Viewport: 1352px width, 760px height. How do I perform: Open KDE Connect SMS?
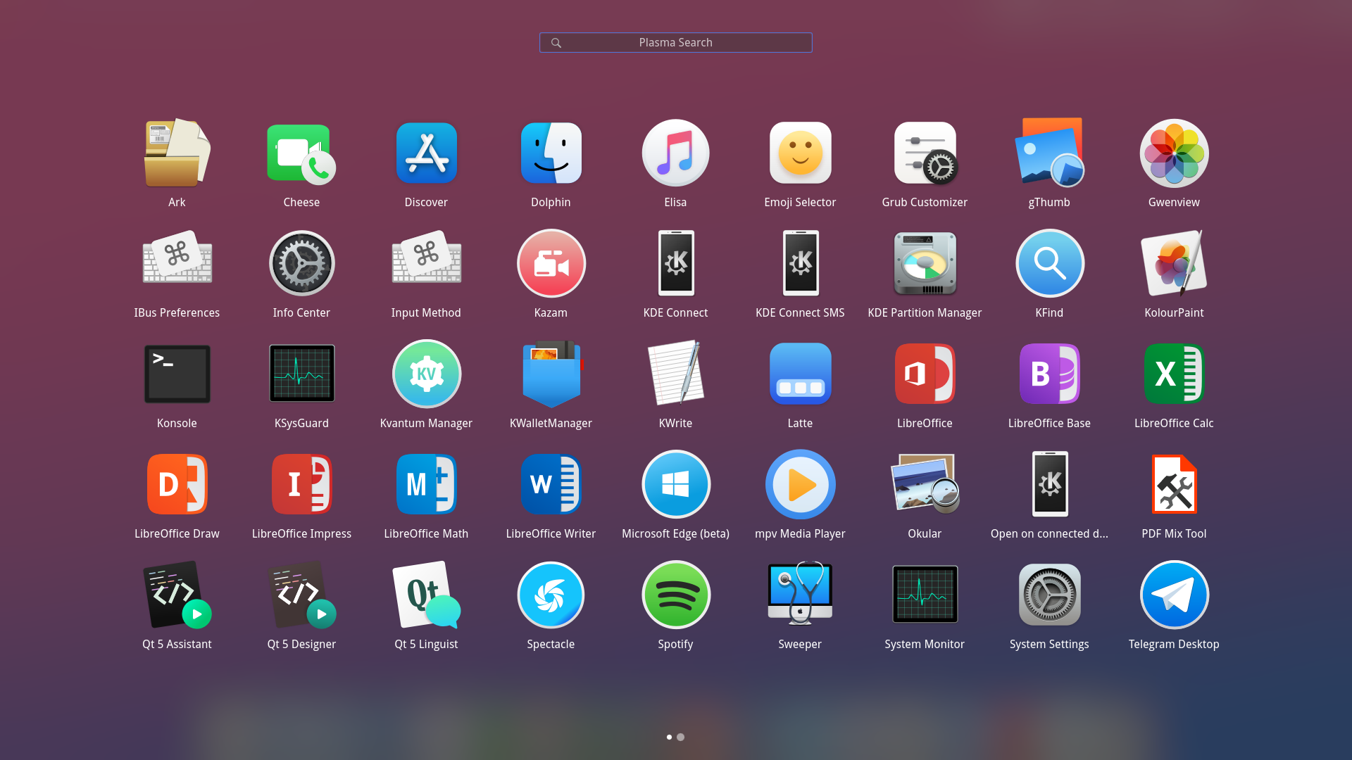tap(800, 263)
